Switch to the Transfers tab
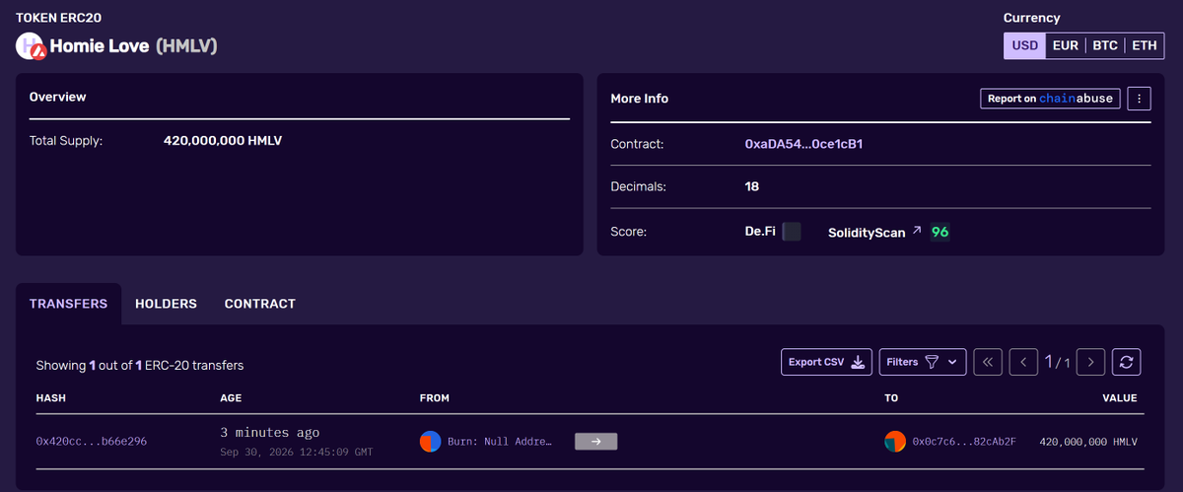Screen dimensions: 1183x492 [68, 304]
